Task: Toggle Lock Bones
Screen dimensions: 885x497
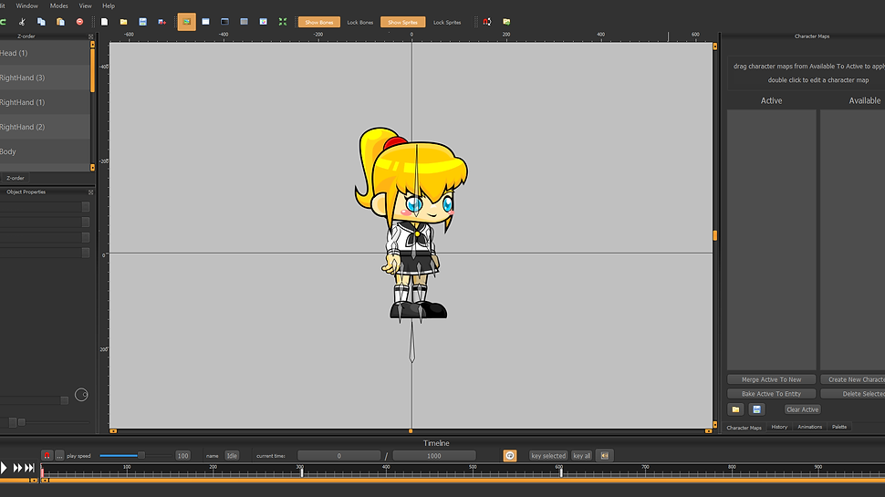Action: (360, 22)
